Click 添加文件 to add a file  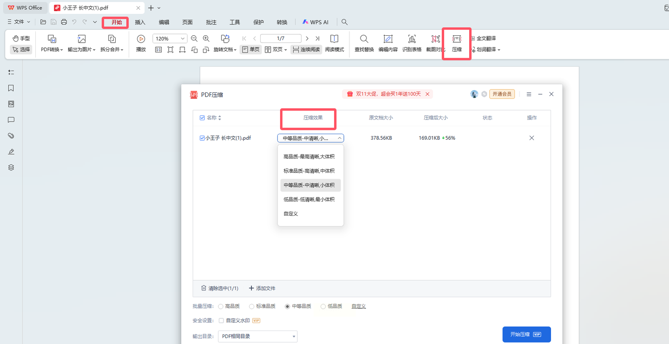tap(262, 288)
